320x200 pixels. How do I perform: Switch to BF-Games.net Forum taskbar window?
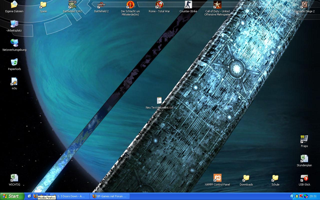(x=110, y=196)
